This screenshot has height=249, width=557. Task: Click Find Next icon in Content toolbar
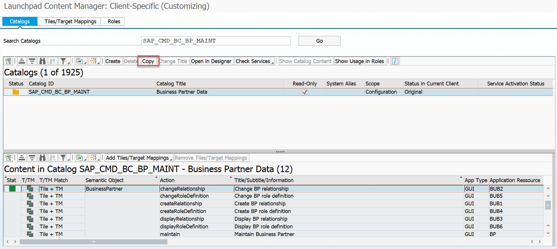coord(52,158)
